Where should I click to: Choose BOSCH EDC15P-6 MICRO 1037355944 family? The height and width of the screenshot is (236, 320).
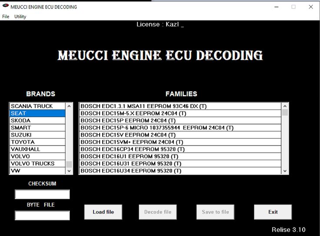(x=180, y=128)
